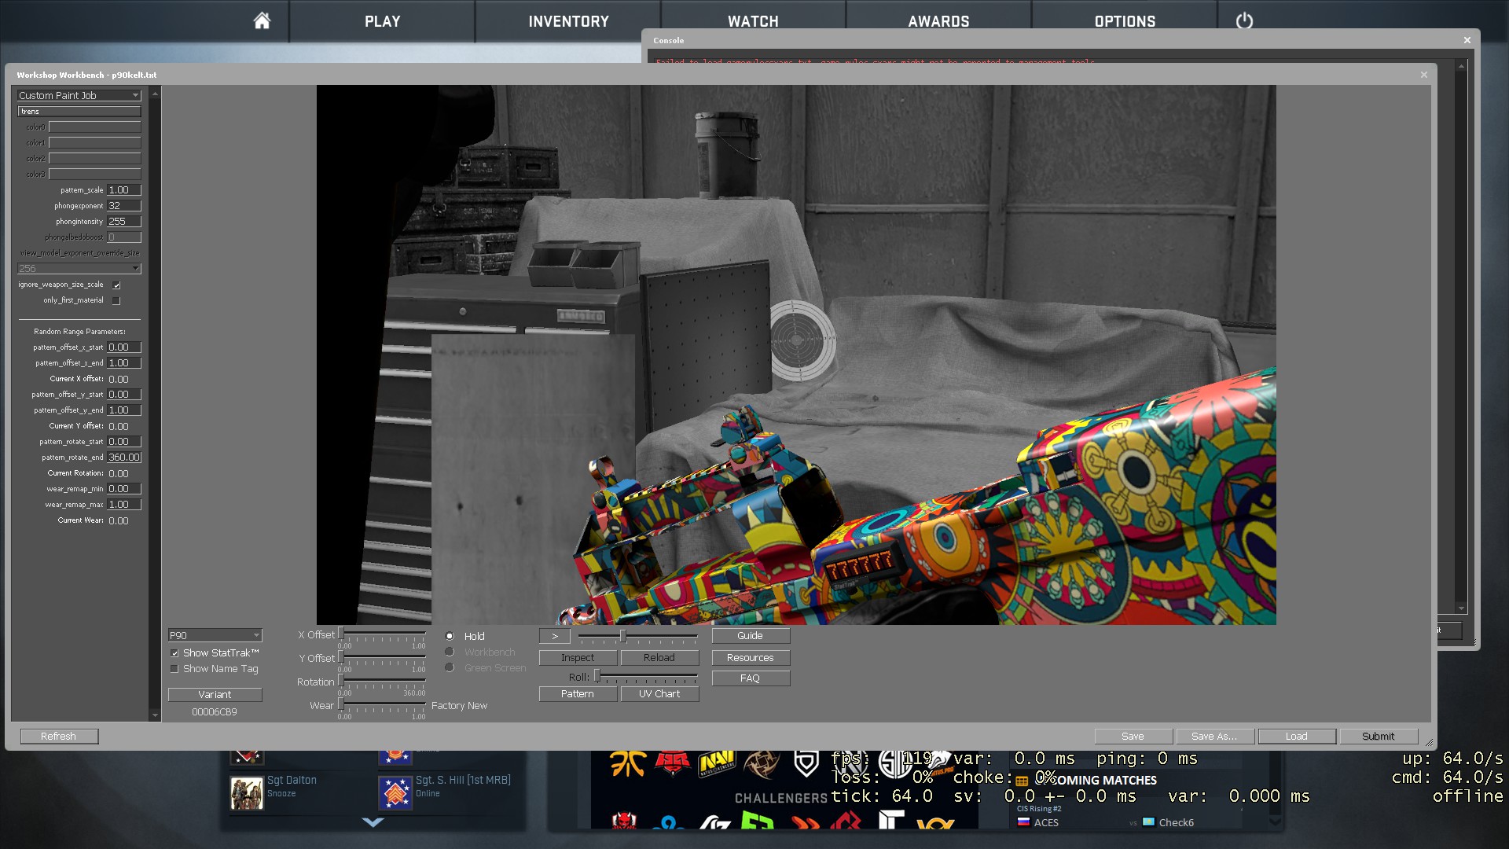Click parameters panel scroll down arrow
Screen dimensions: 1509x849
155,715
